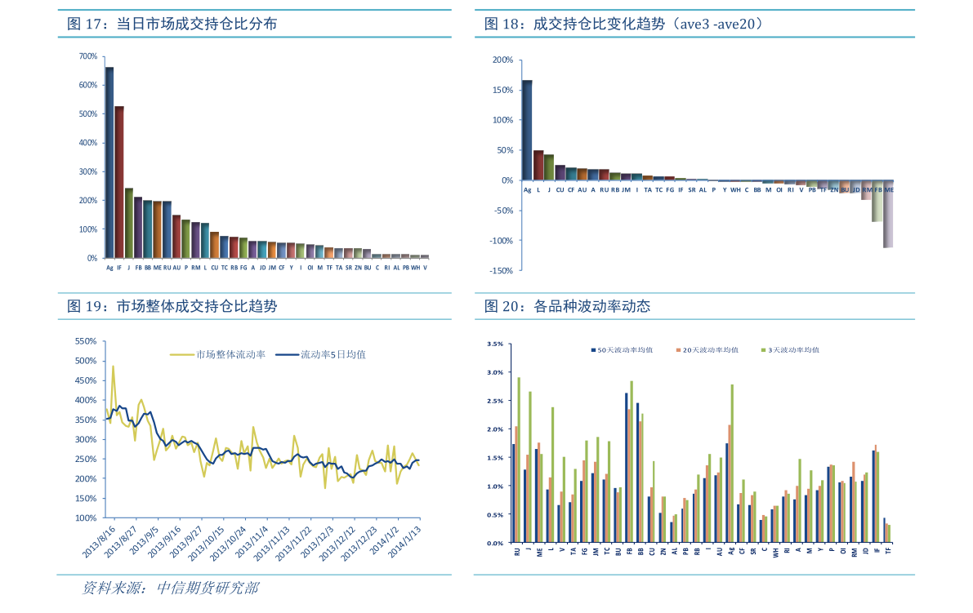Select the 50天波动率均值 legend item
The width and height of the screenshot is (973, 613).
622,350
